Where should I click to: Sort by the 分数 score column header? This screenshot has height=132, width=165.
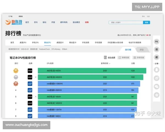[x=133, y=63]
